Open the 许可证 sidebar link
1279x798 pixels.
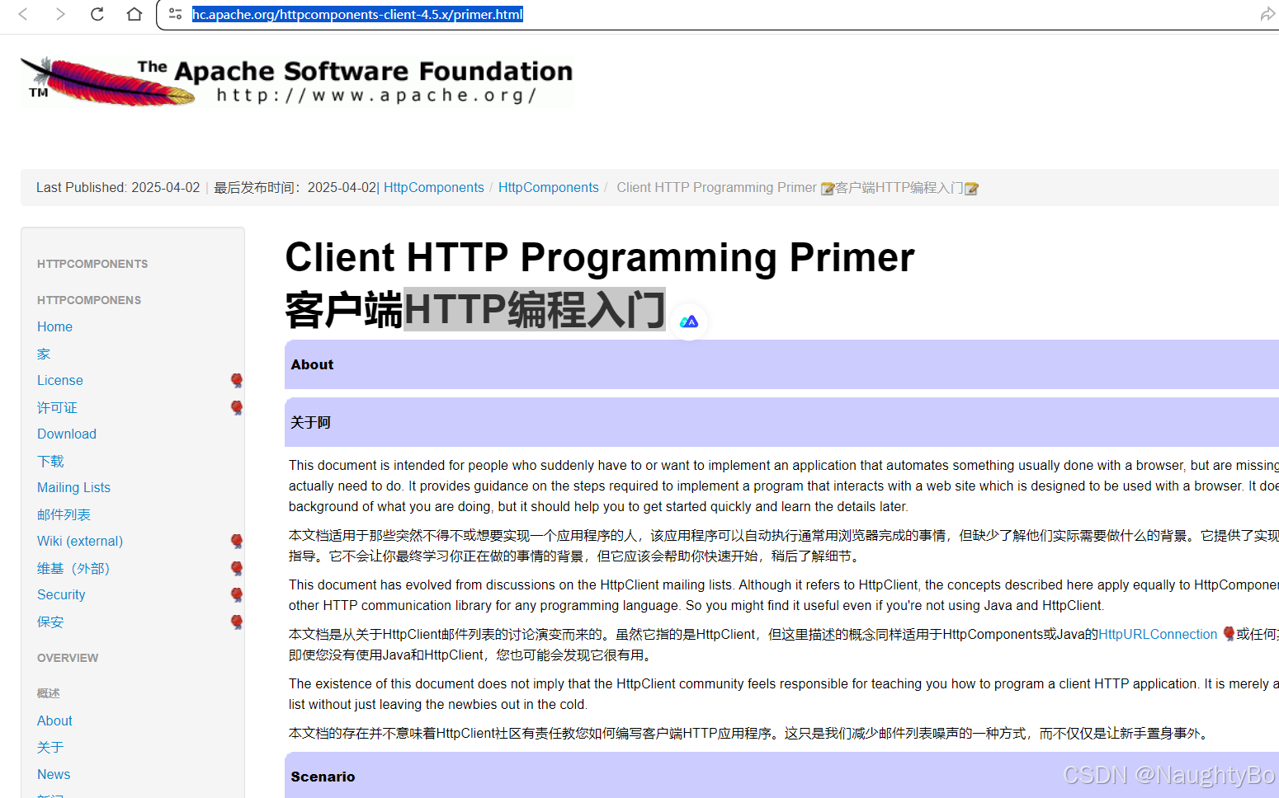[x=57, y=407]
